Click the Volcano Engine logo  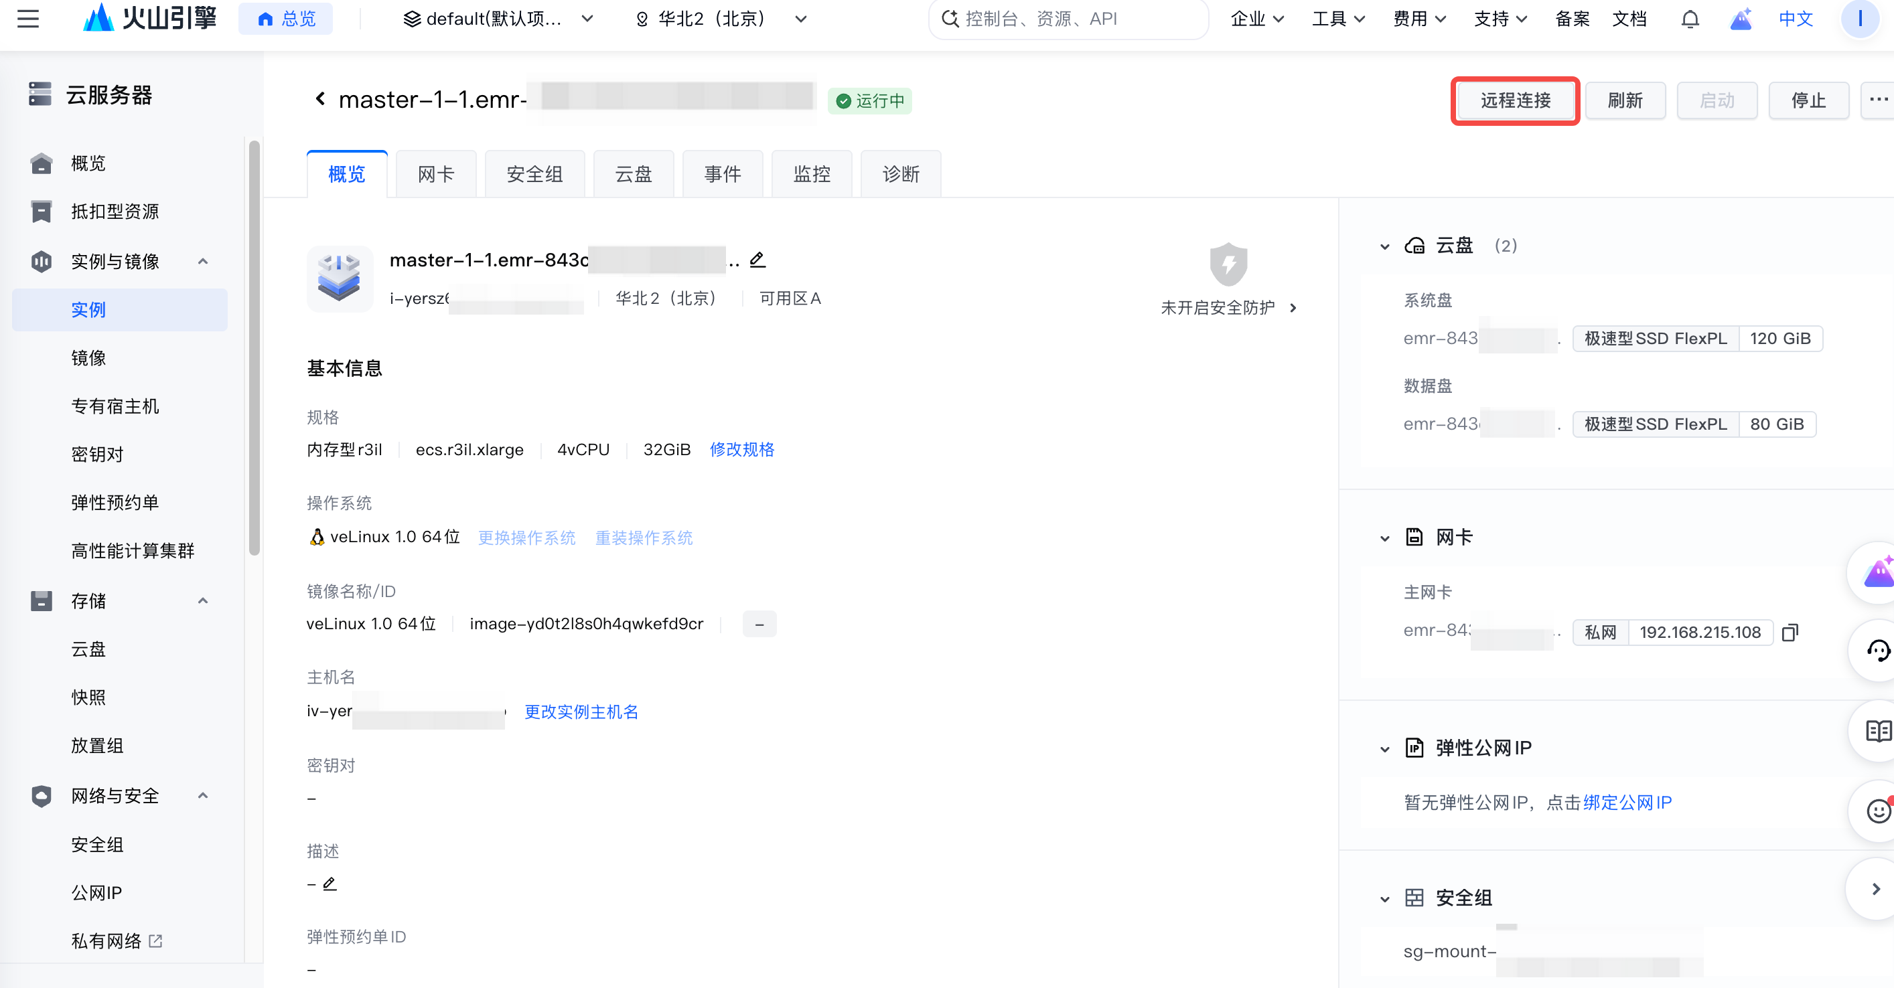[x=150, y=17]
